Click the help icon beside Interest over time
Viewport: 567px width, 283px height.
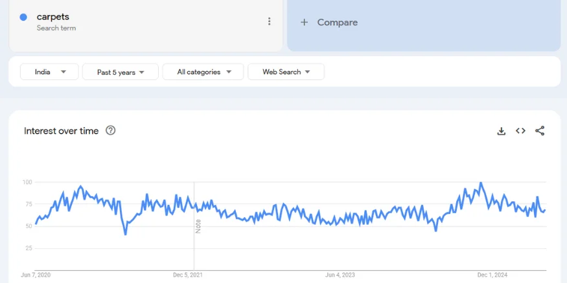[x=110, y=131]
